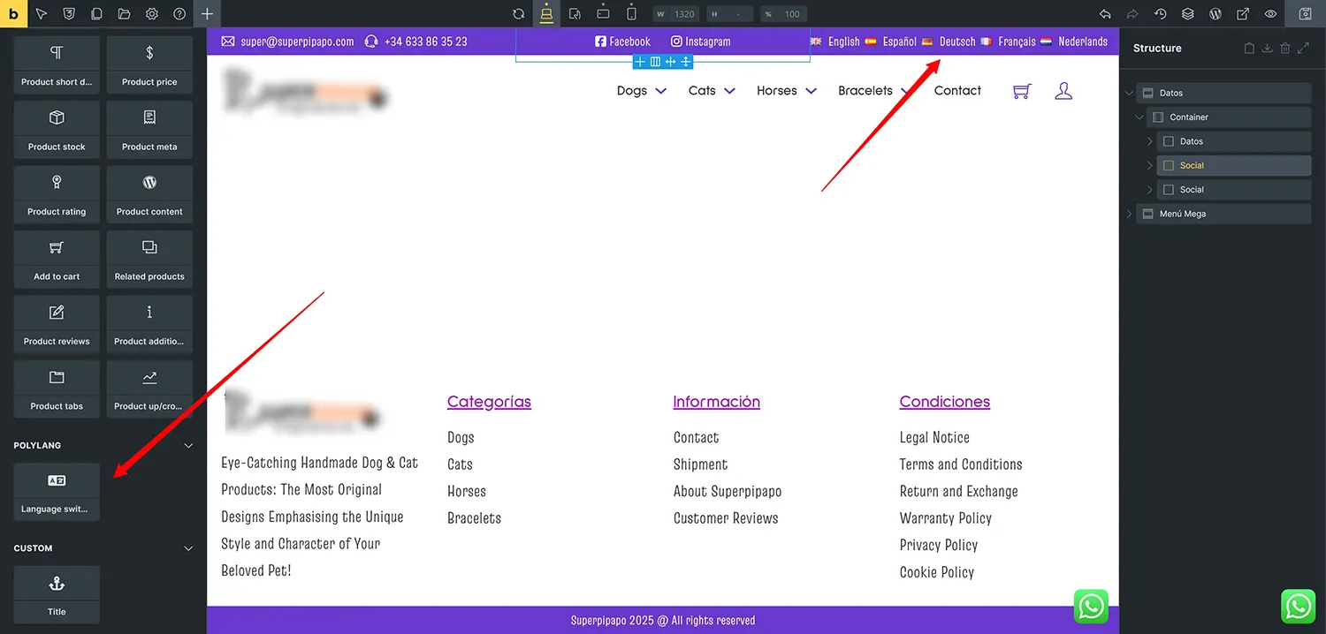Select the pointer tool in the top toolbar
1326x634 pixels.
tap(40, 13)
